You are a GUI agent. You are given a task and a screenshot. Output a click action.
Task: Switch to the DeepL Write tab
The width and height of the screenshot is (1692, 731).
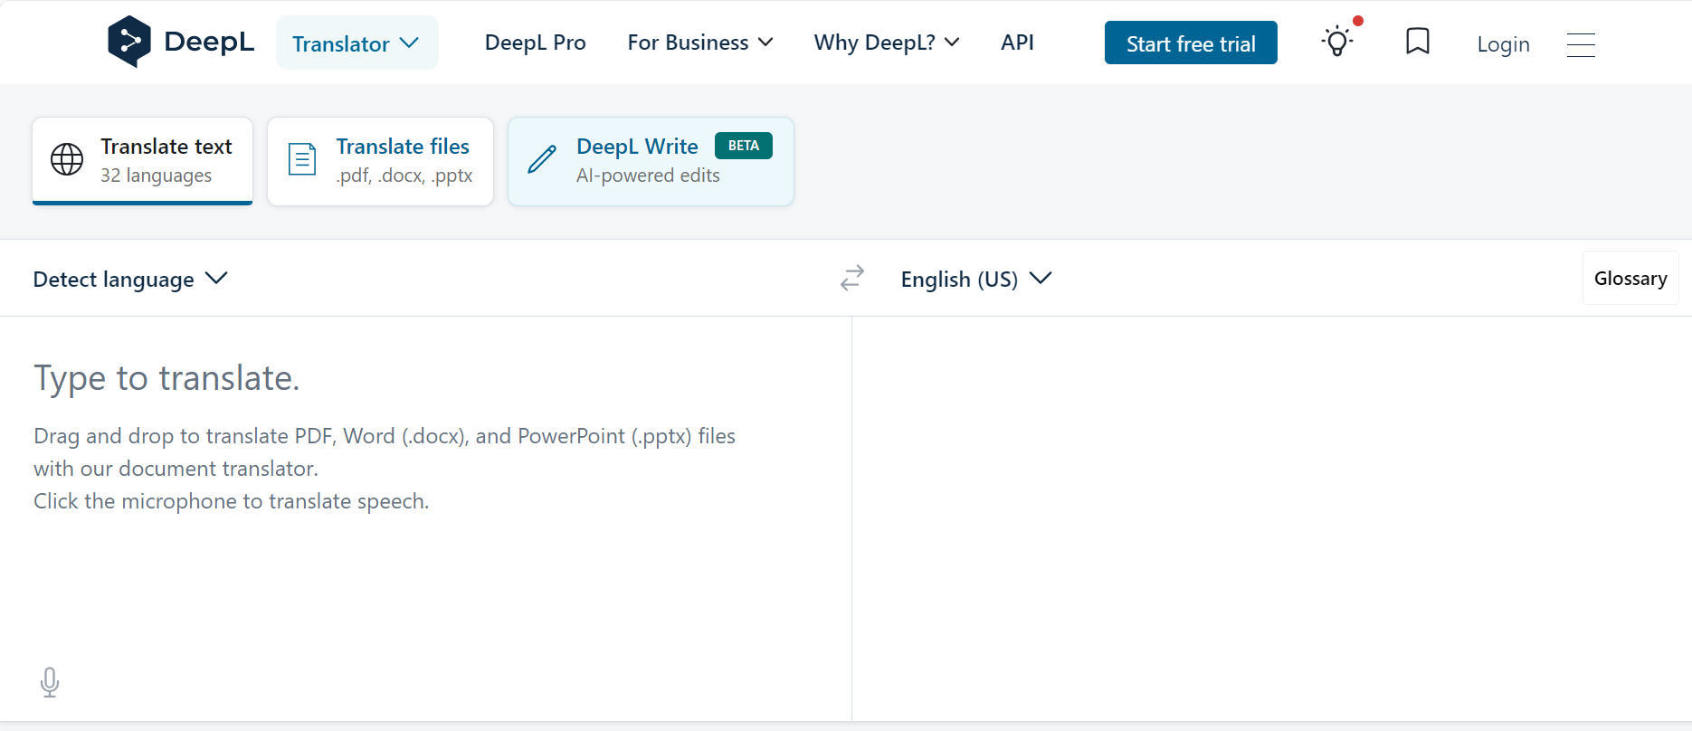tap(651, 161)
